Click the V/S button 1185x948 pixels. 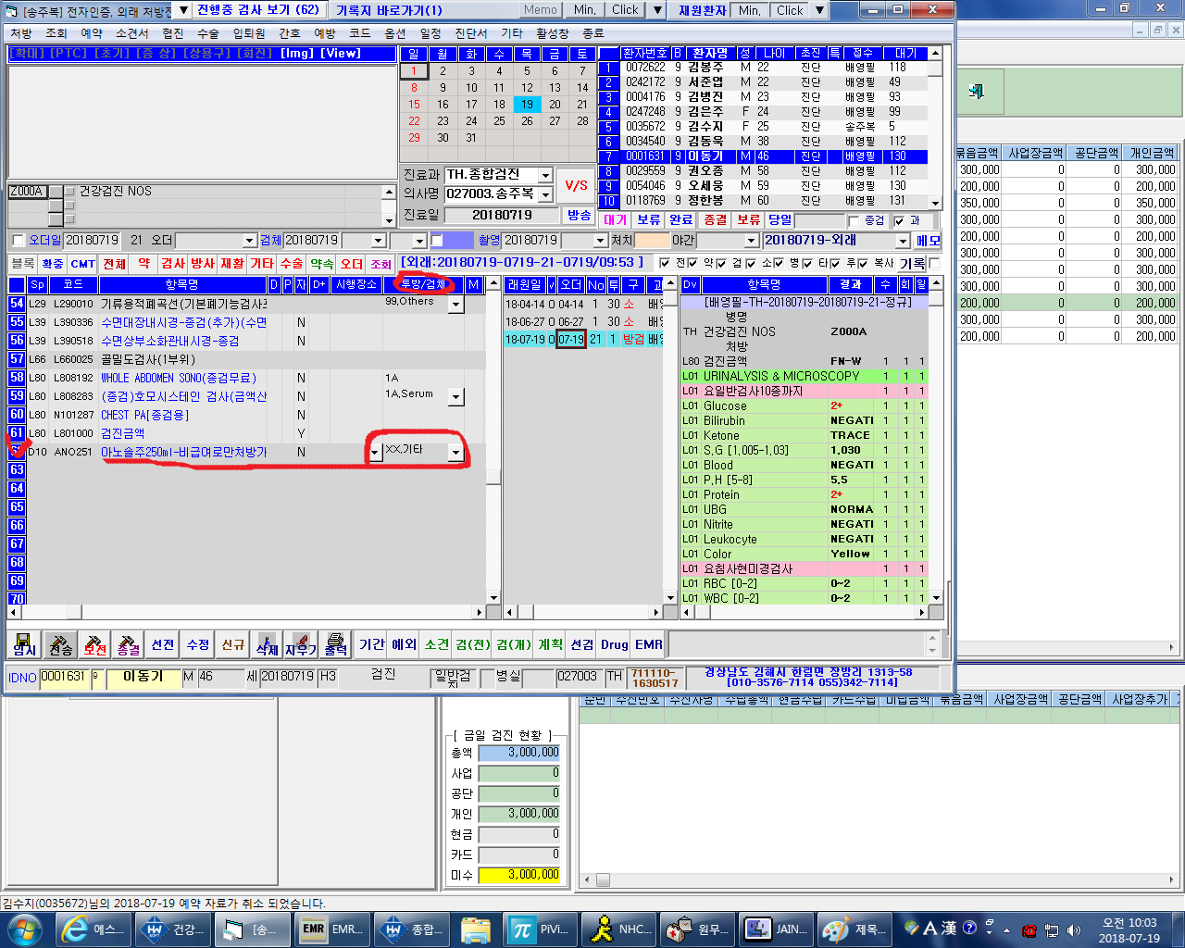(x=576, y=185)
